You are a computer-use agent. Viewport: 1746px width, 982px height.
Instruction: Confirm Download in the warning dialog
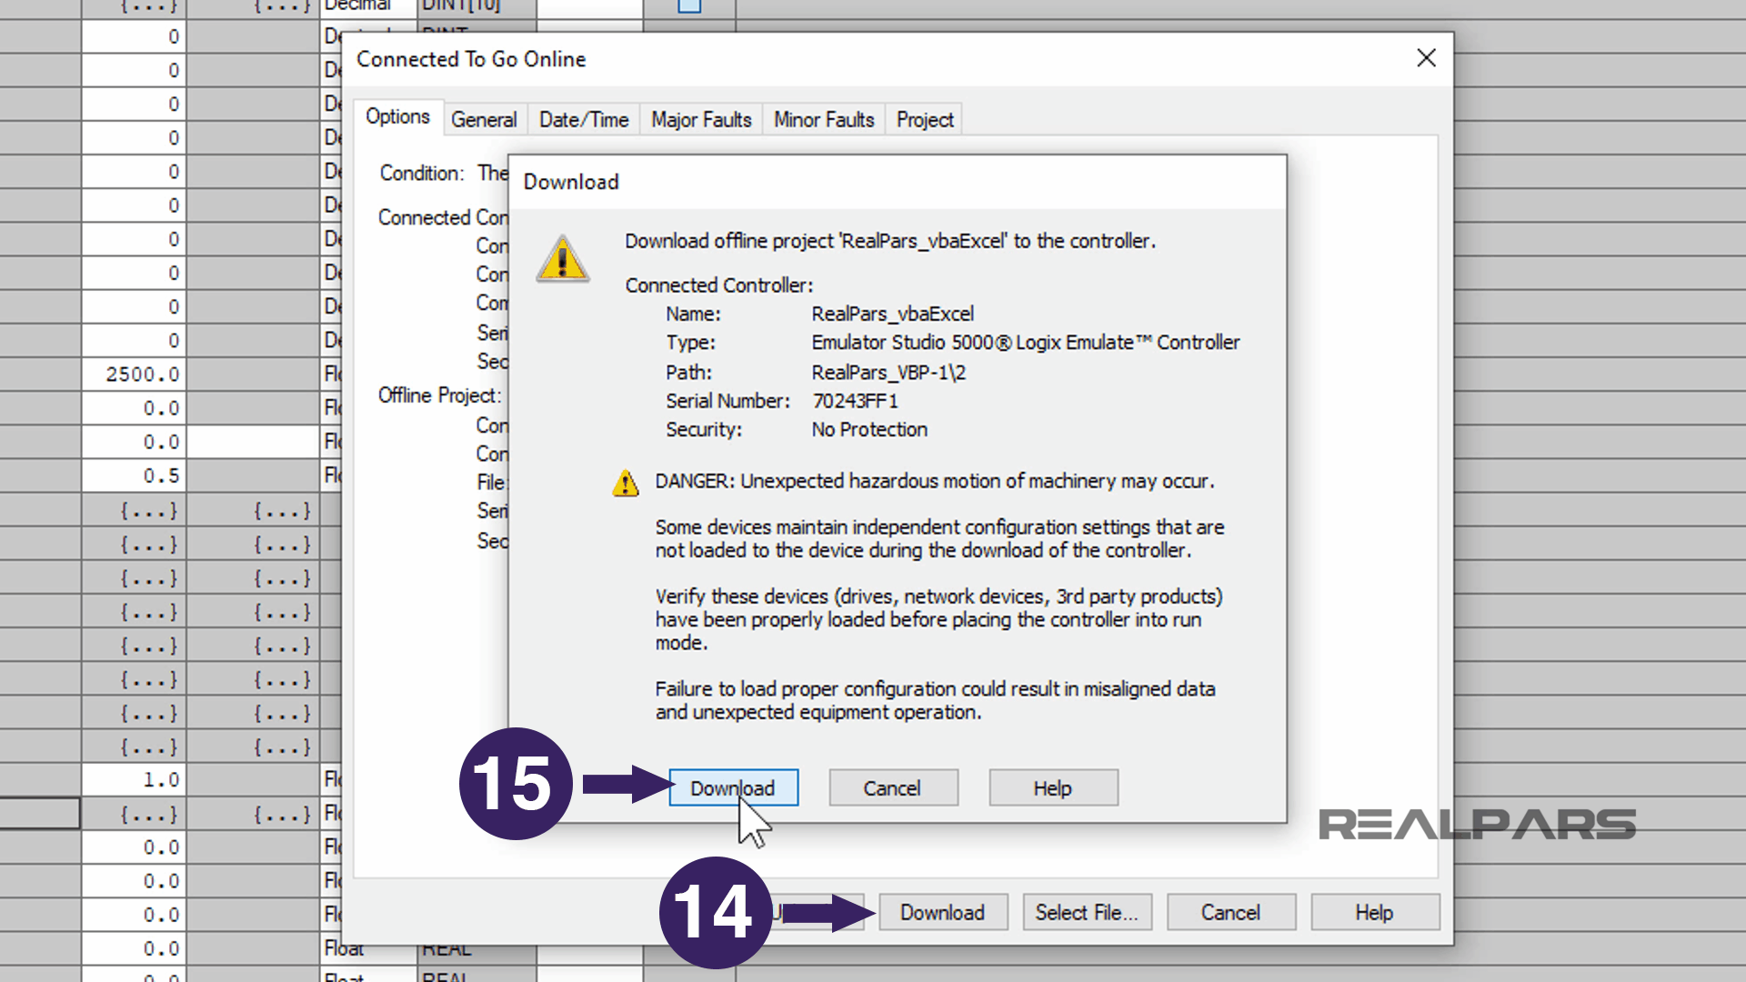(x=733, y=787)
